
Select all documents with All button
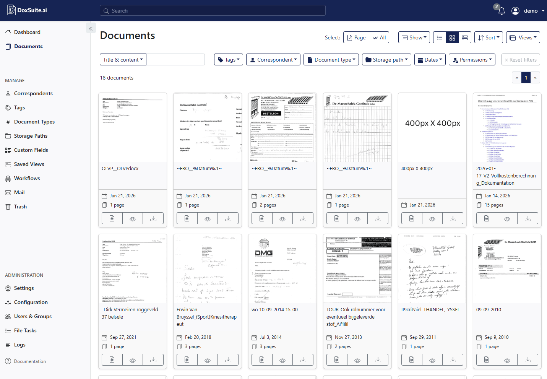(x=379, y=37)
